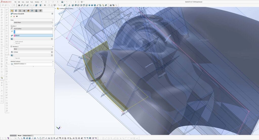Open the Surface-Extrude help question mark
The height and width of the screenshot is (140, 259).
pos(52,14)
